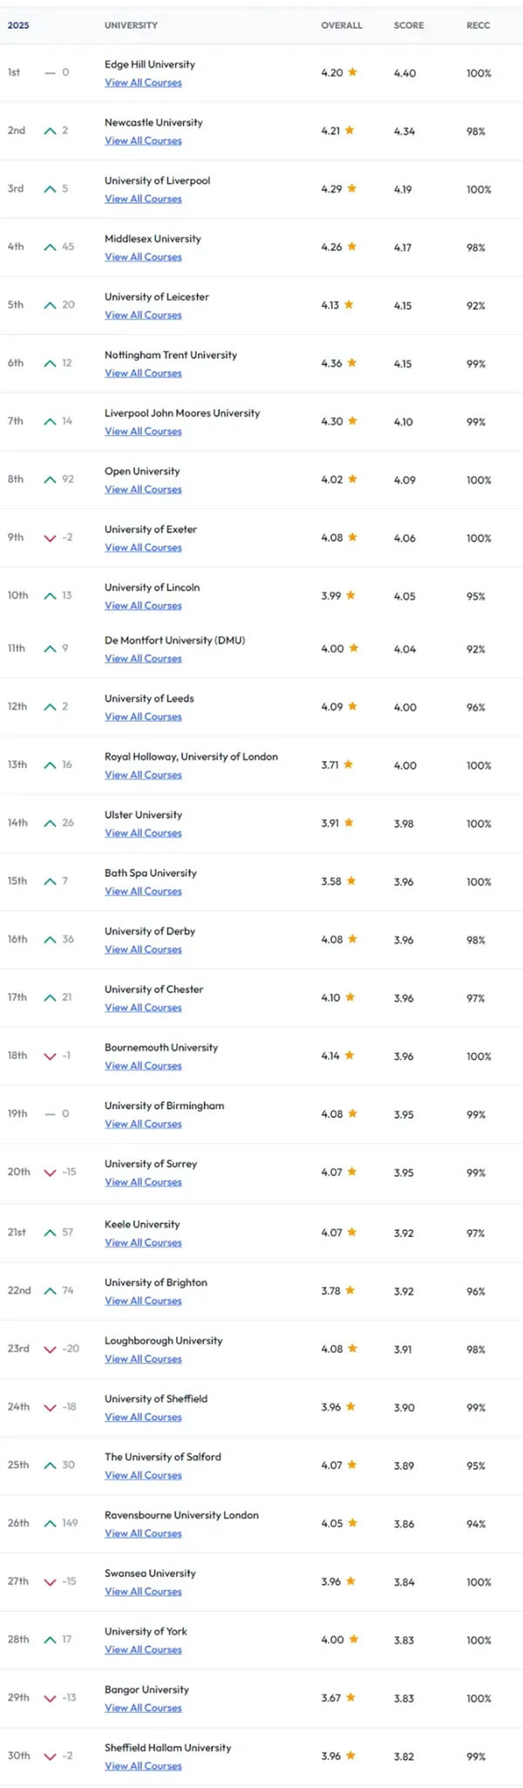Click the red down arrow in Bangor University's row

point(50,1697)
